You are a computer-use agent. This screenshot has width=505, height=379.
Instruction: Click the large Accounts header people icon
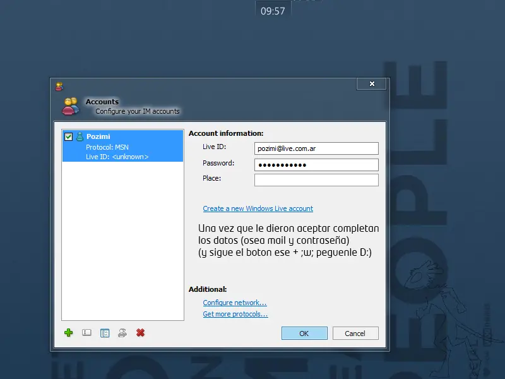point(71,106)
